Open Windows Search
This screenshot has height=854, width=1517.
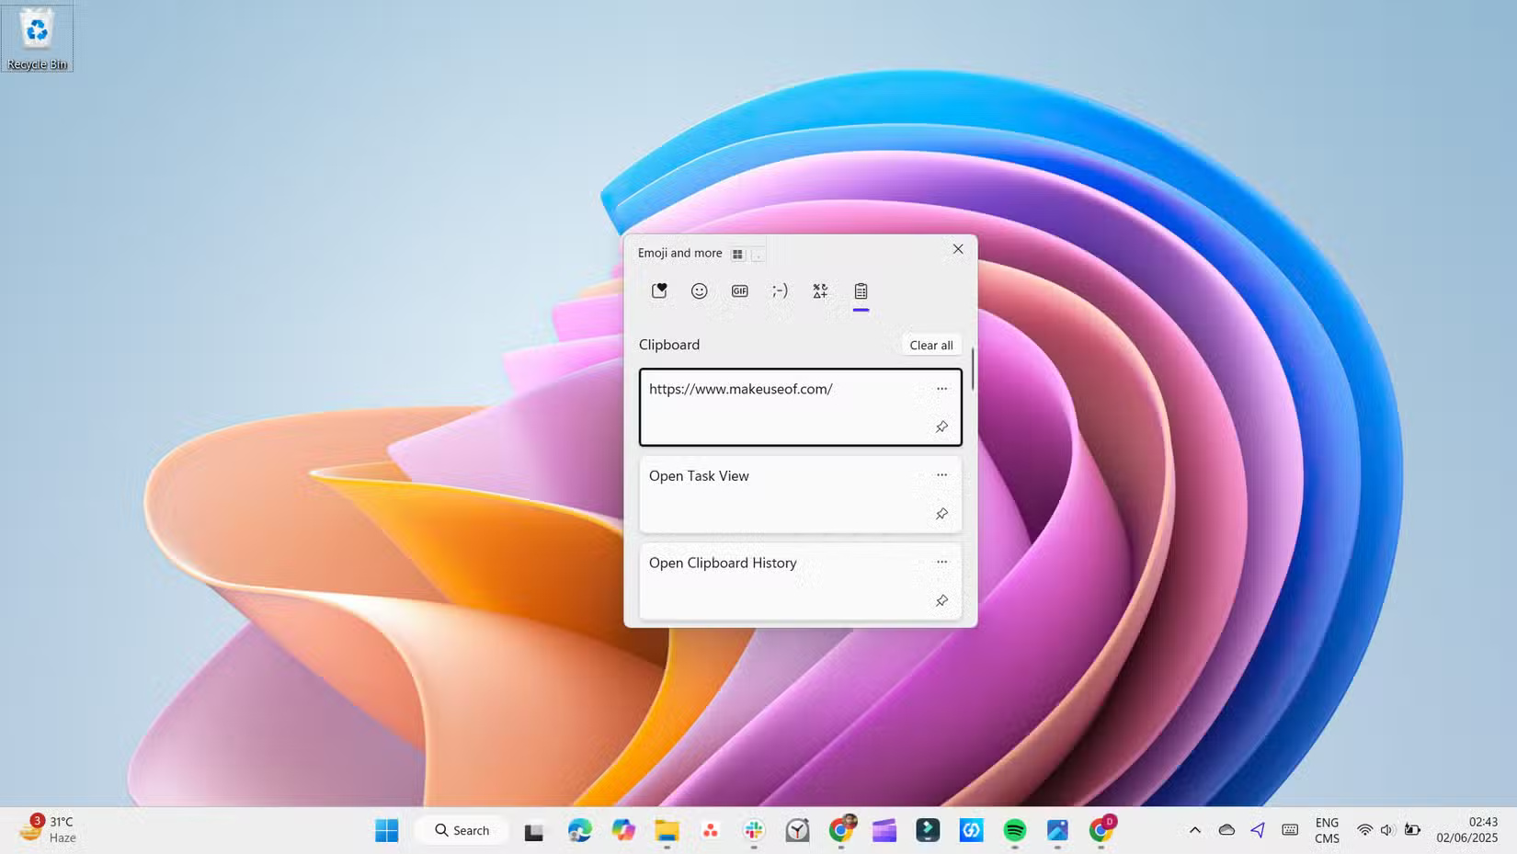tap(462, 829)
